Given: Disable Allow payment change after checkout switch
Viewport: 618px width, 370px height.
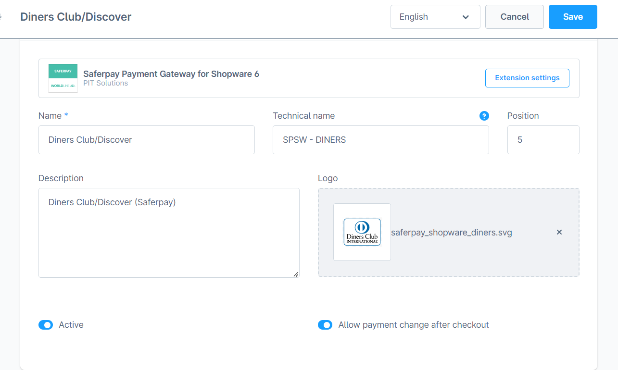Looking at the screenshot, I should [325, 325].
